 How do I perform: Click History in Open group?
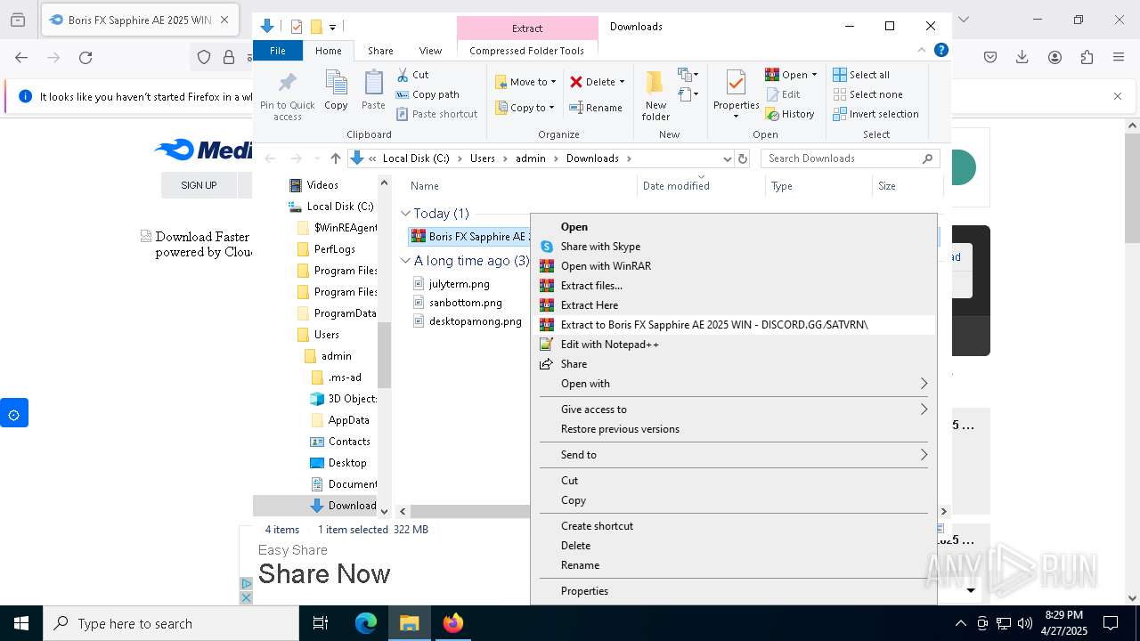(x=790, y=114)
